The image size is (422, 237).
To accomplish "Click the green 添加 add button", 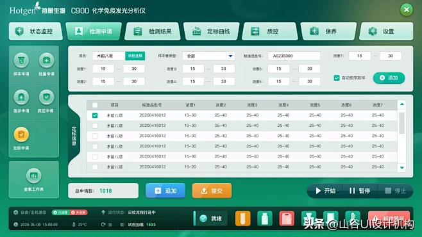I will click(x=389, y=78).
